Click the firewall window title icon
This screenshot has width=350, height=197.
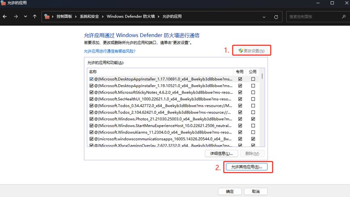point(3,3)
